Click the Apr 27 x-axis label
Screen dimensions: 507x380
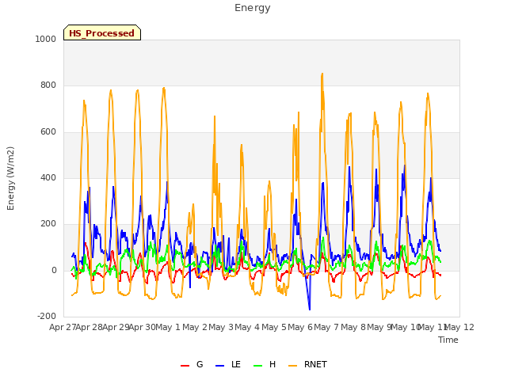[63, 327]
